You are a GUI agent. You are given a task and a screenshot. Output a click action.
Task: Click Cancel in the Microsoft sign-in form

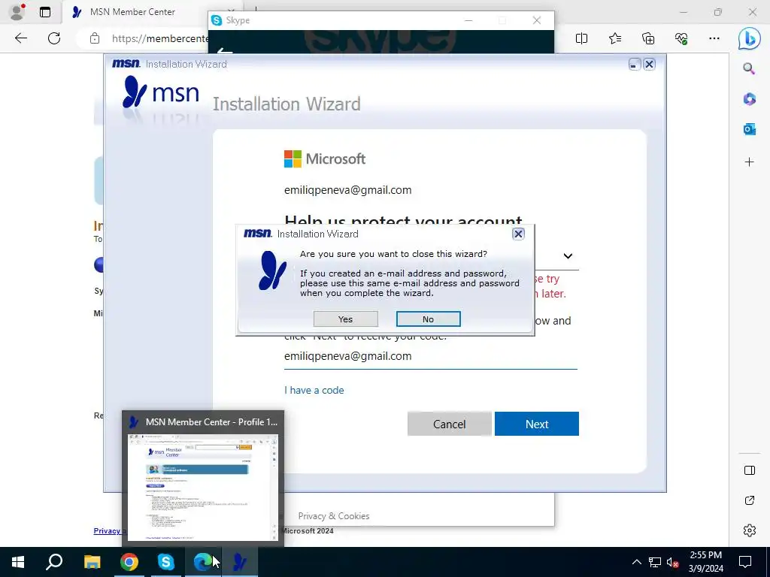450,424
